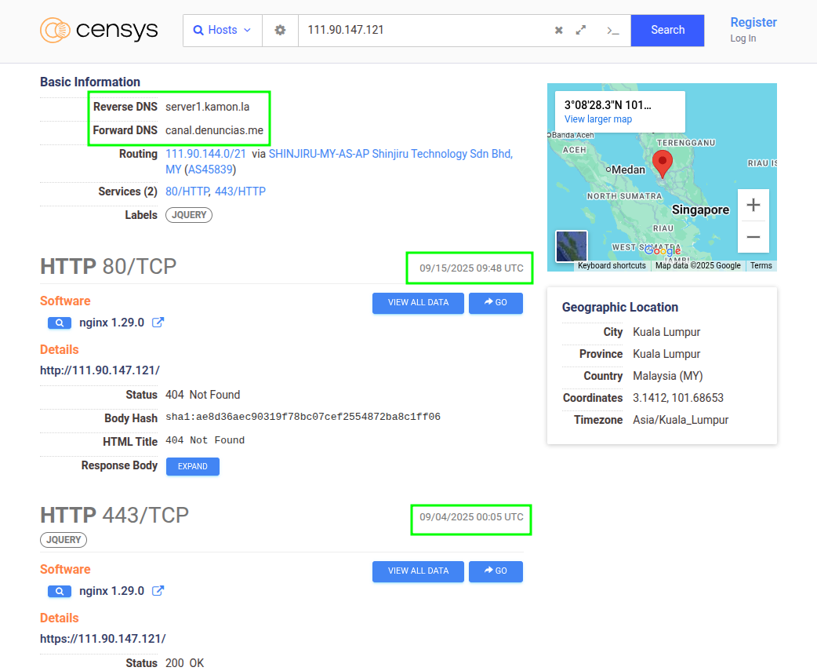Open search settings gear icon
The image size is (817, 671).
point(280,31)
